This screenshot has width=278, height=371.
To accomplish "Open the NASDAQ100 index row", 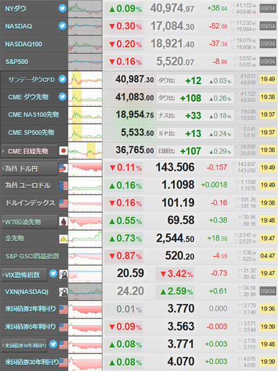I will click(24, 44).
